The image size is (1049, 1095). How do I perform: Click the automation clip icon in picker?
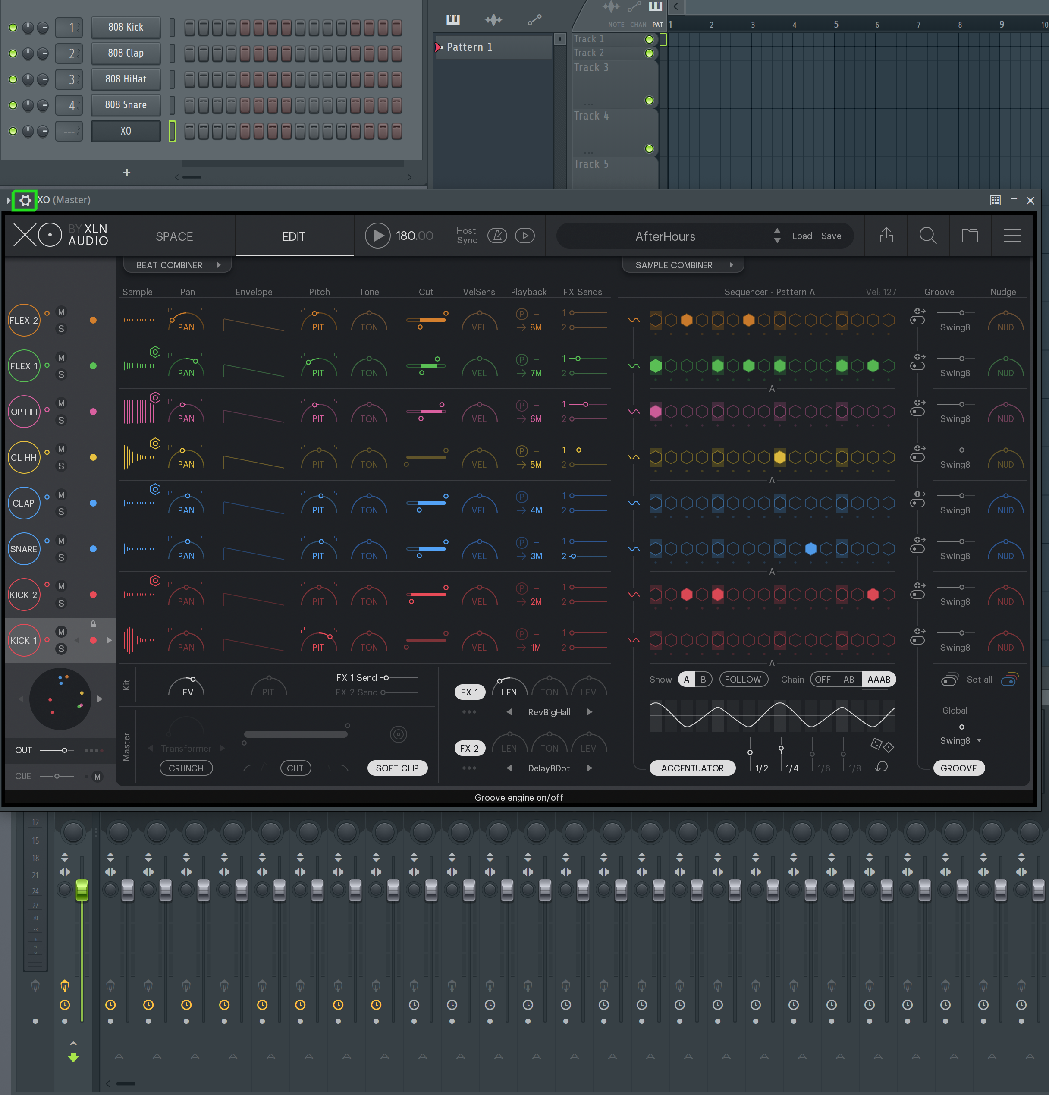coord(534,20)
